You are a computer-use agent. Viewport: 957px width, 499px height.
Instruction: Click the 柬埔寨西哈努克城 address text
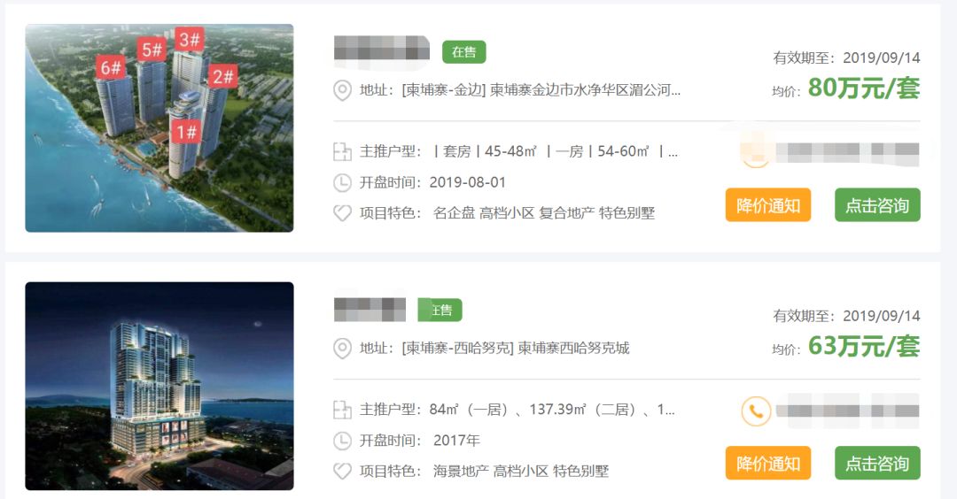pos(573,348)
